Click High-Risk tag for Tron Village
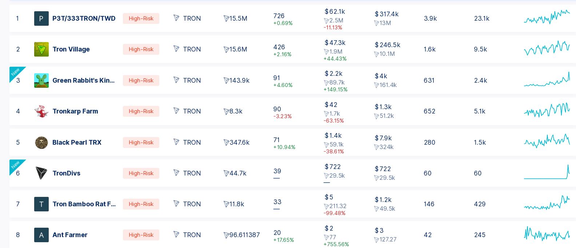 click(x=141, y=49)
